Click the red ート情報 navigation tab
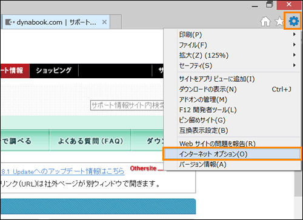Image resolution: width=303 pixels, height=220 pixels. 15,71
